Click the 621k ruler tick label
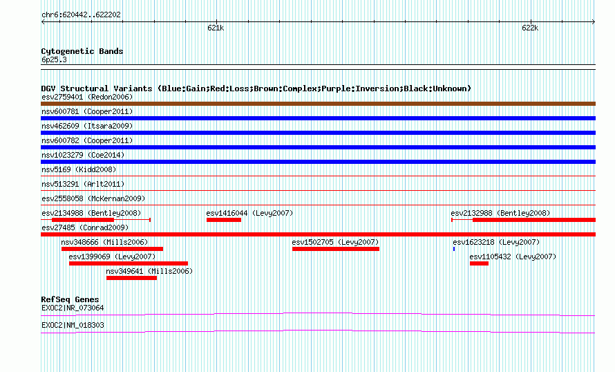 [x=216, y=28]
